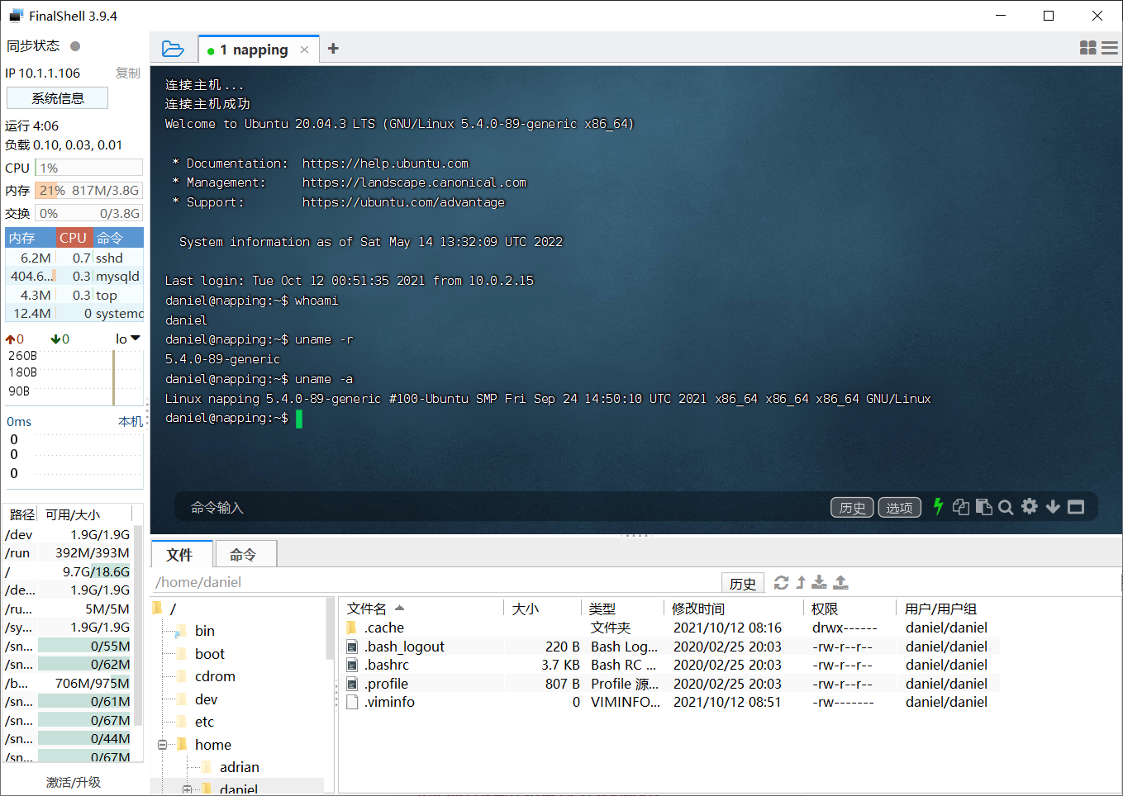Click the /home/daniel path field

point(435,583)
